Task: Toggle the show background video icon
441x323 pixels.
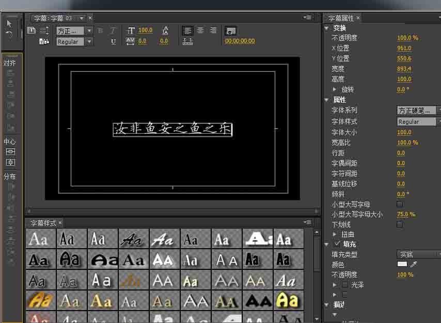Action: tap(230, 31)
